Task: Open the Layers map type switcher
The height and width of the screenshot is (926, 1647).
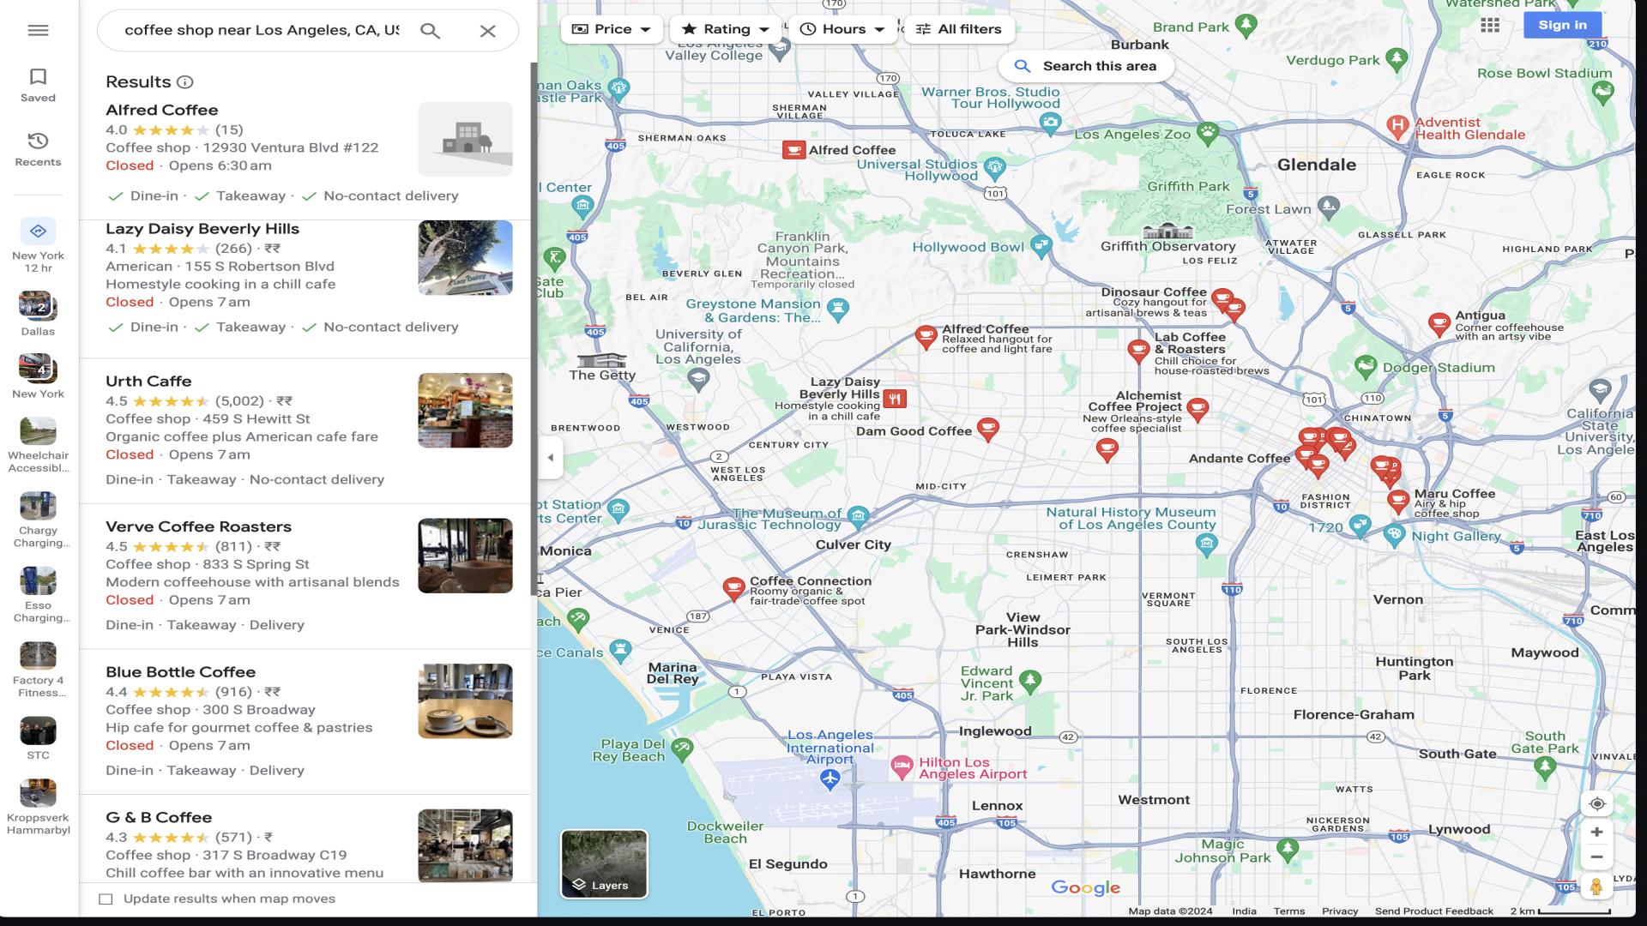Action: (604, 863)
